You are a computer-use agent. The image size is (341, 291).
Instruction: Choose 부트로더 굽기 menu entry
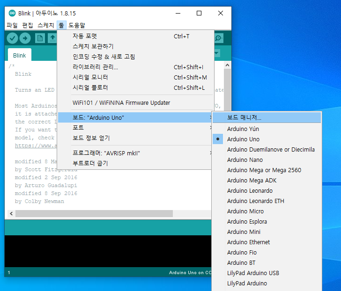click(x=135, y=163)
